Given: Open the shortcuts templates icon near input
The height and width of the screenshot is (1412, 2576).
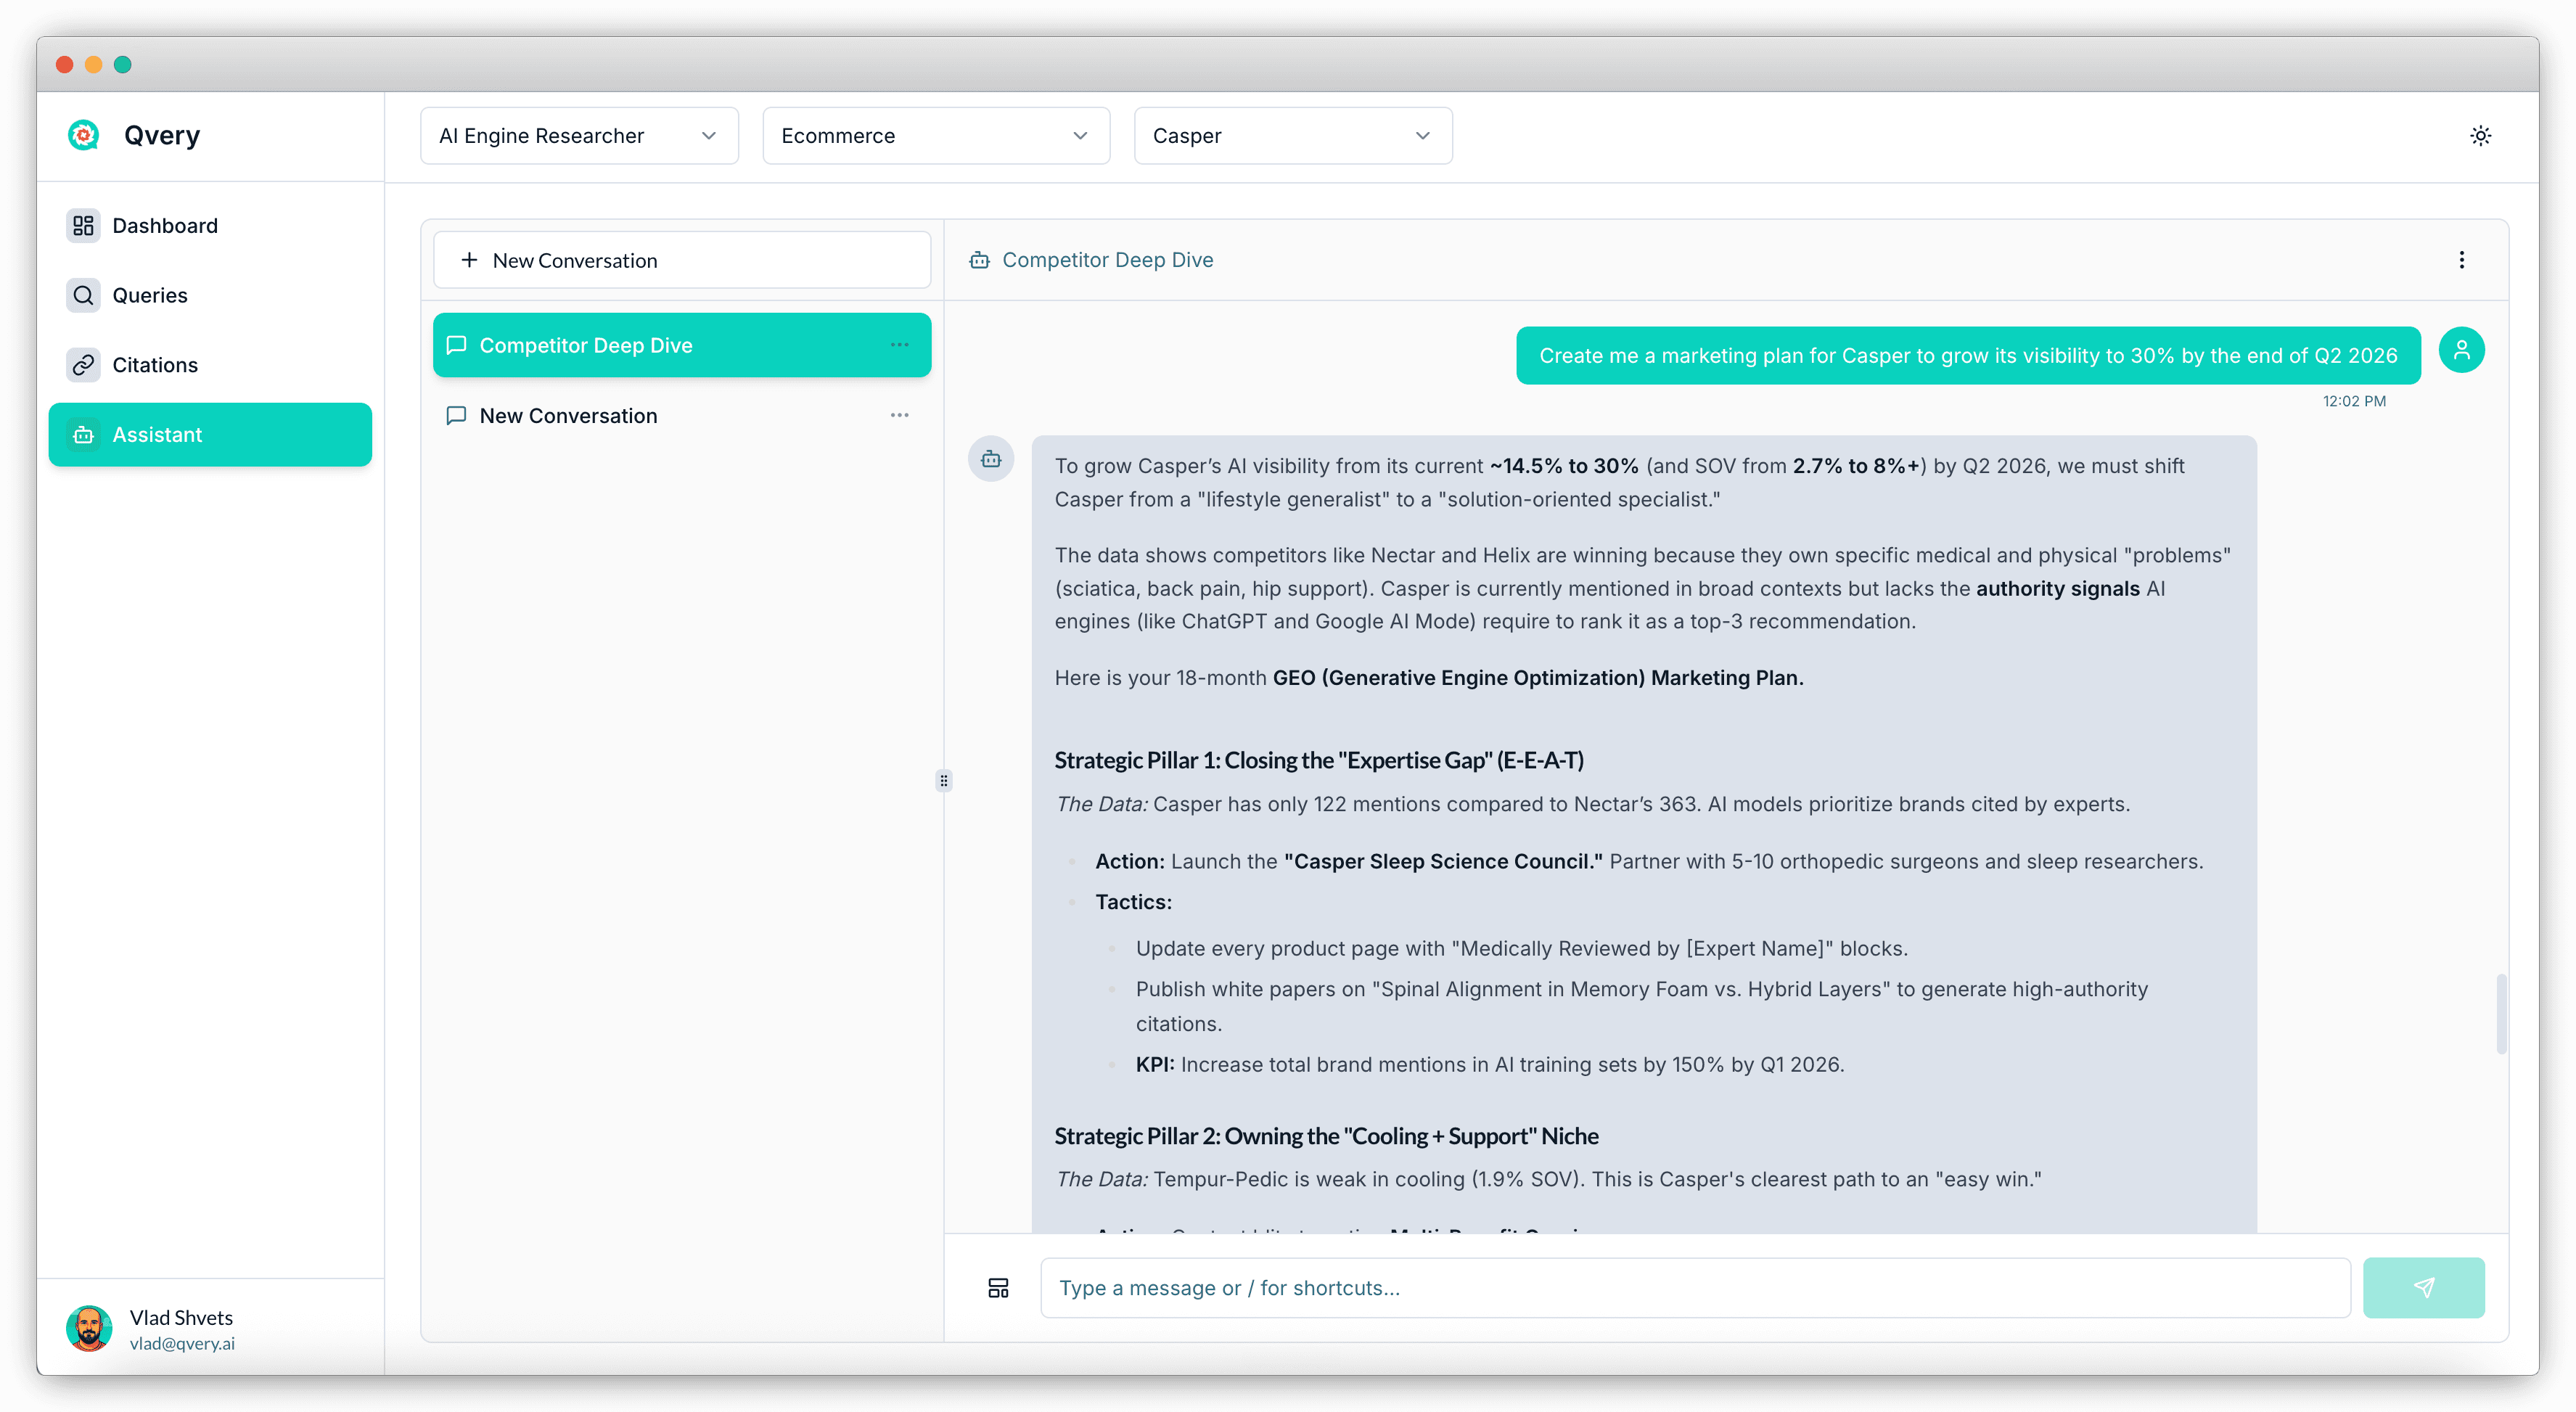Looking at the screenshot, I should pyautogui.click(x=998, y=1288).
